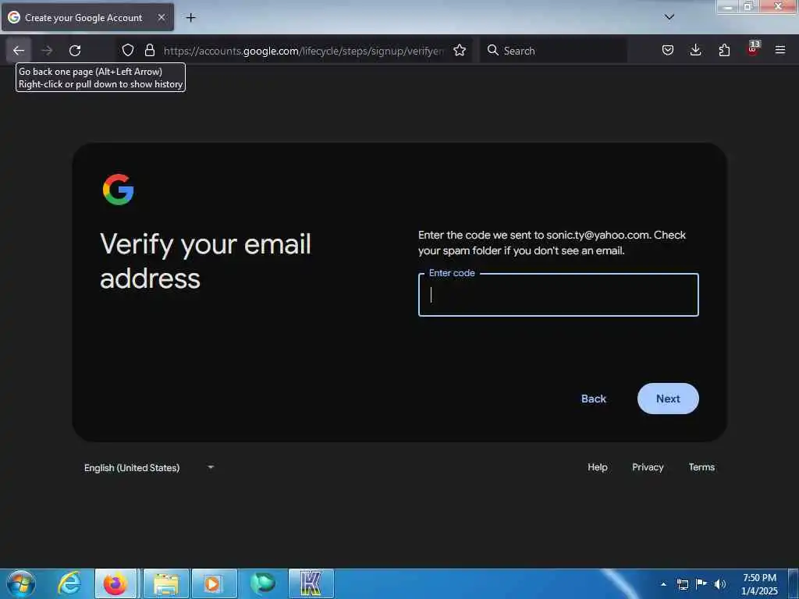Image resolution: width=799 pixels, height=599 pixels.
Task: Close the Create your Google Account tab
Action: pyautogui.click(x=161, y=17)
